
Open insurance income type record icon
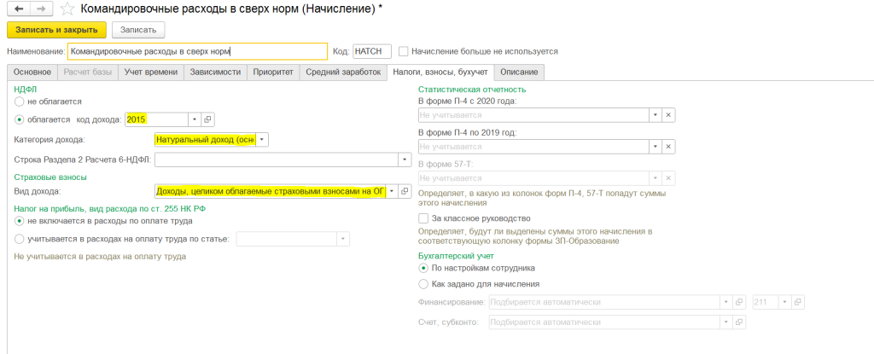coord(406,192)
